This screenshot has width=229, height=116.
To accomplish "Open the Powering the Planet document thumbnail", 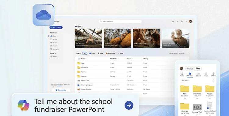I will tap(209, 105).
